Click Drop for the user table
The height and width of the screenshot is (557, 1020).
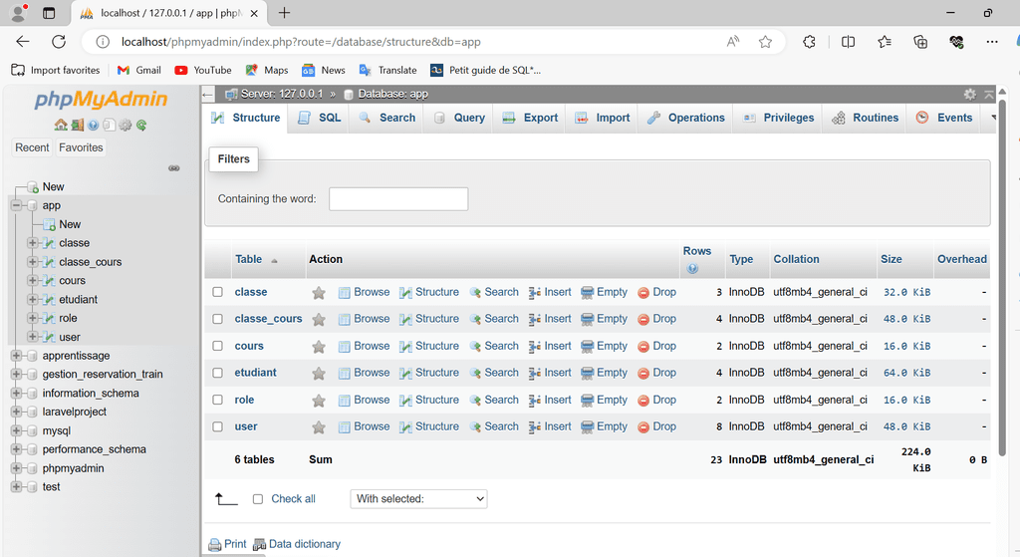click(656, 426)
